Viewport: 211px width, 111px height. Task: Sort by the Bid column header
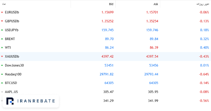tap(111, 4)
